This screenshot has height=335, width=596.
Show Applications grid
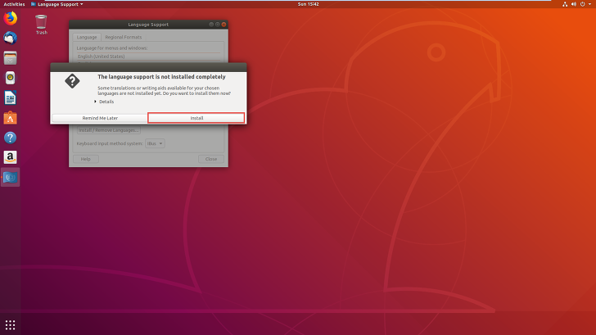pyautogui.click(x=11, y=324)
